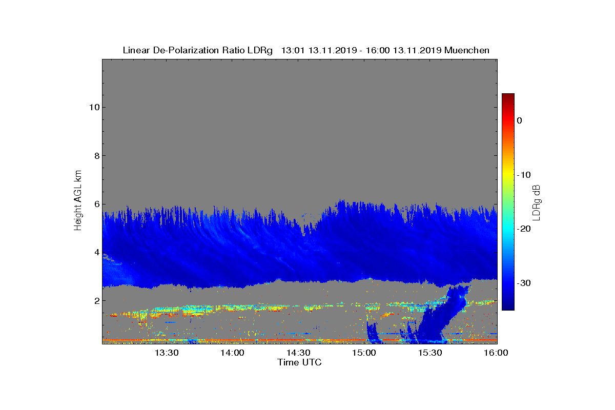Click the "Muenchen" station name in title

(467, 50)
